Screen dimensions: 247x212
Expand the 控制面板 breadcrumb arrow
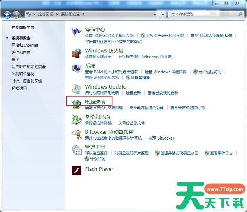(x=58, y=14)
